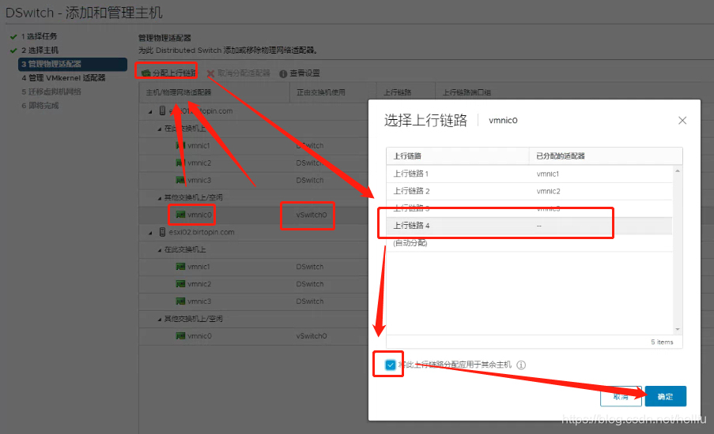Viewport: 714px width, 434px height.
Task: Click the info icon beside the apply-to-hosts checkbox
Action: tap(521, 365)
